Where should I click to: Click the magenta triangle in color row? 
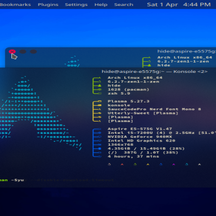pos(173,164)
